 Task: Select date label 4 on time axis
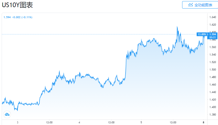[79, 122]
